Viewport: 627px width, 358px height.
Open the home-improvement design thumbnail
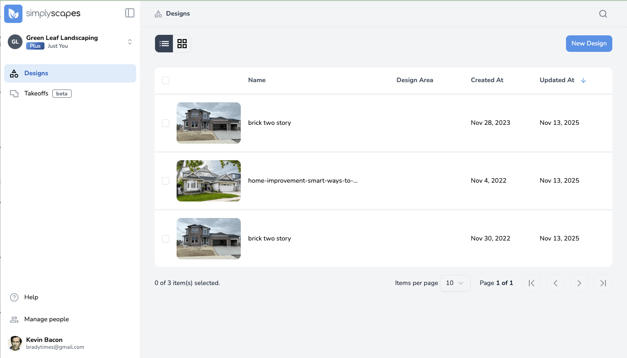tap(208, 181)
